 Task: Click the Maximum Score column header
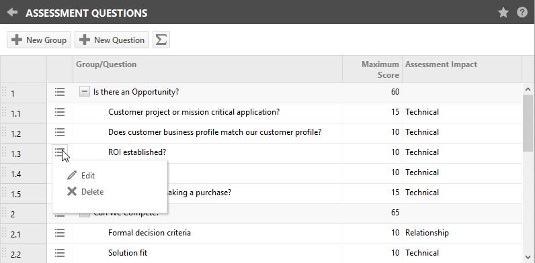(x=372, y=69)
